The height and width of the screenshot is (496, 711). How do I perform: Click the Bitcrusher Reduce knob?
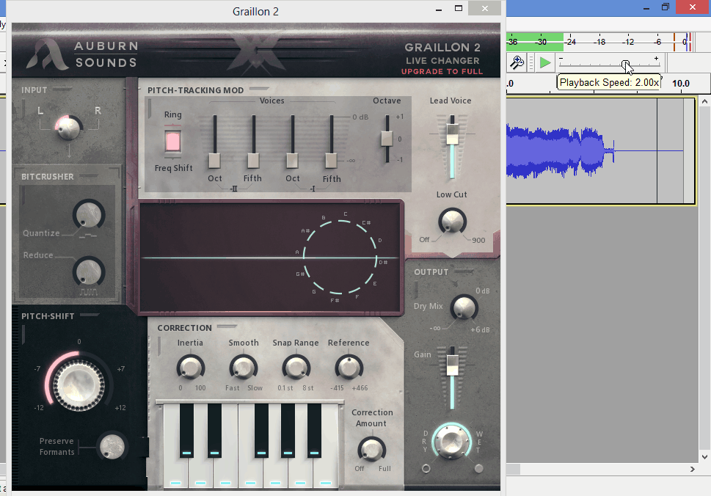(x=89, y=271)
